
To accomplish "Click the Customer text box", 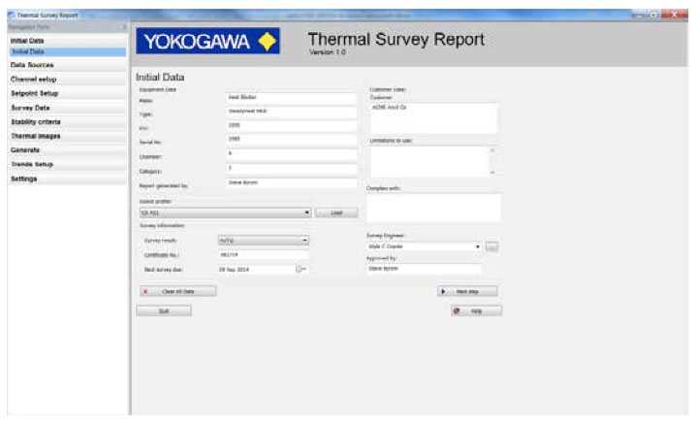I will [433, 118].
